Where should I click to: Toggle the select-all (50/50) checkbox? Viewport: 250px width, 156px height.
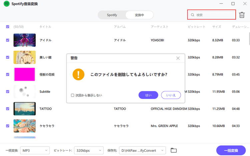click(7, 27)
